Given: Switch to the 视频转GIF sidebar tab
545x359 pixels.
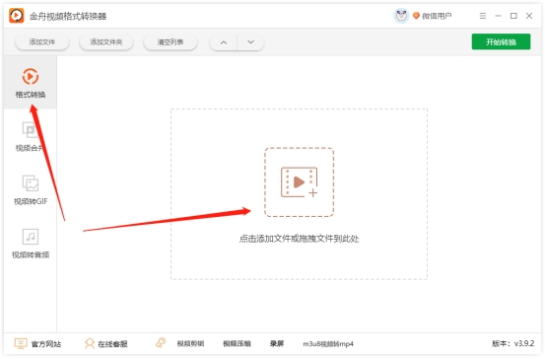Looking at the screenshot, I should (x=31, y=190).
